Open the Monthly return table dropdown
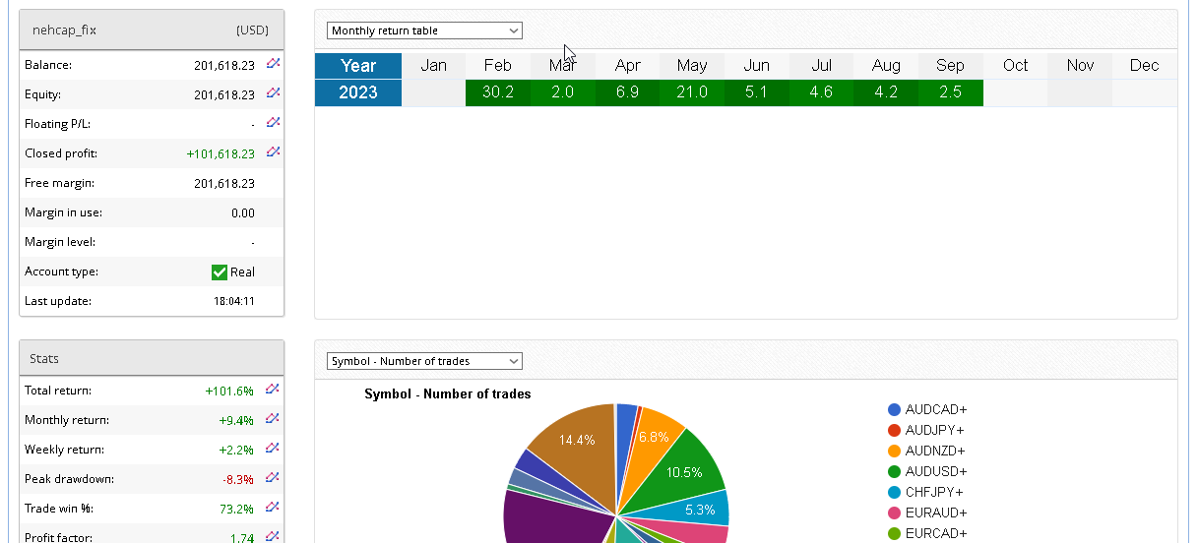Image resolution: width=1199 pixels, height=543 pixels. click(424, 30)
